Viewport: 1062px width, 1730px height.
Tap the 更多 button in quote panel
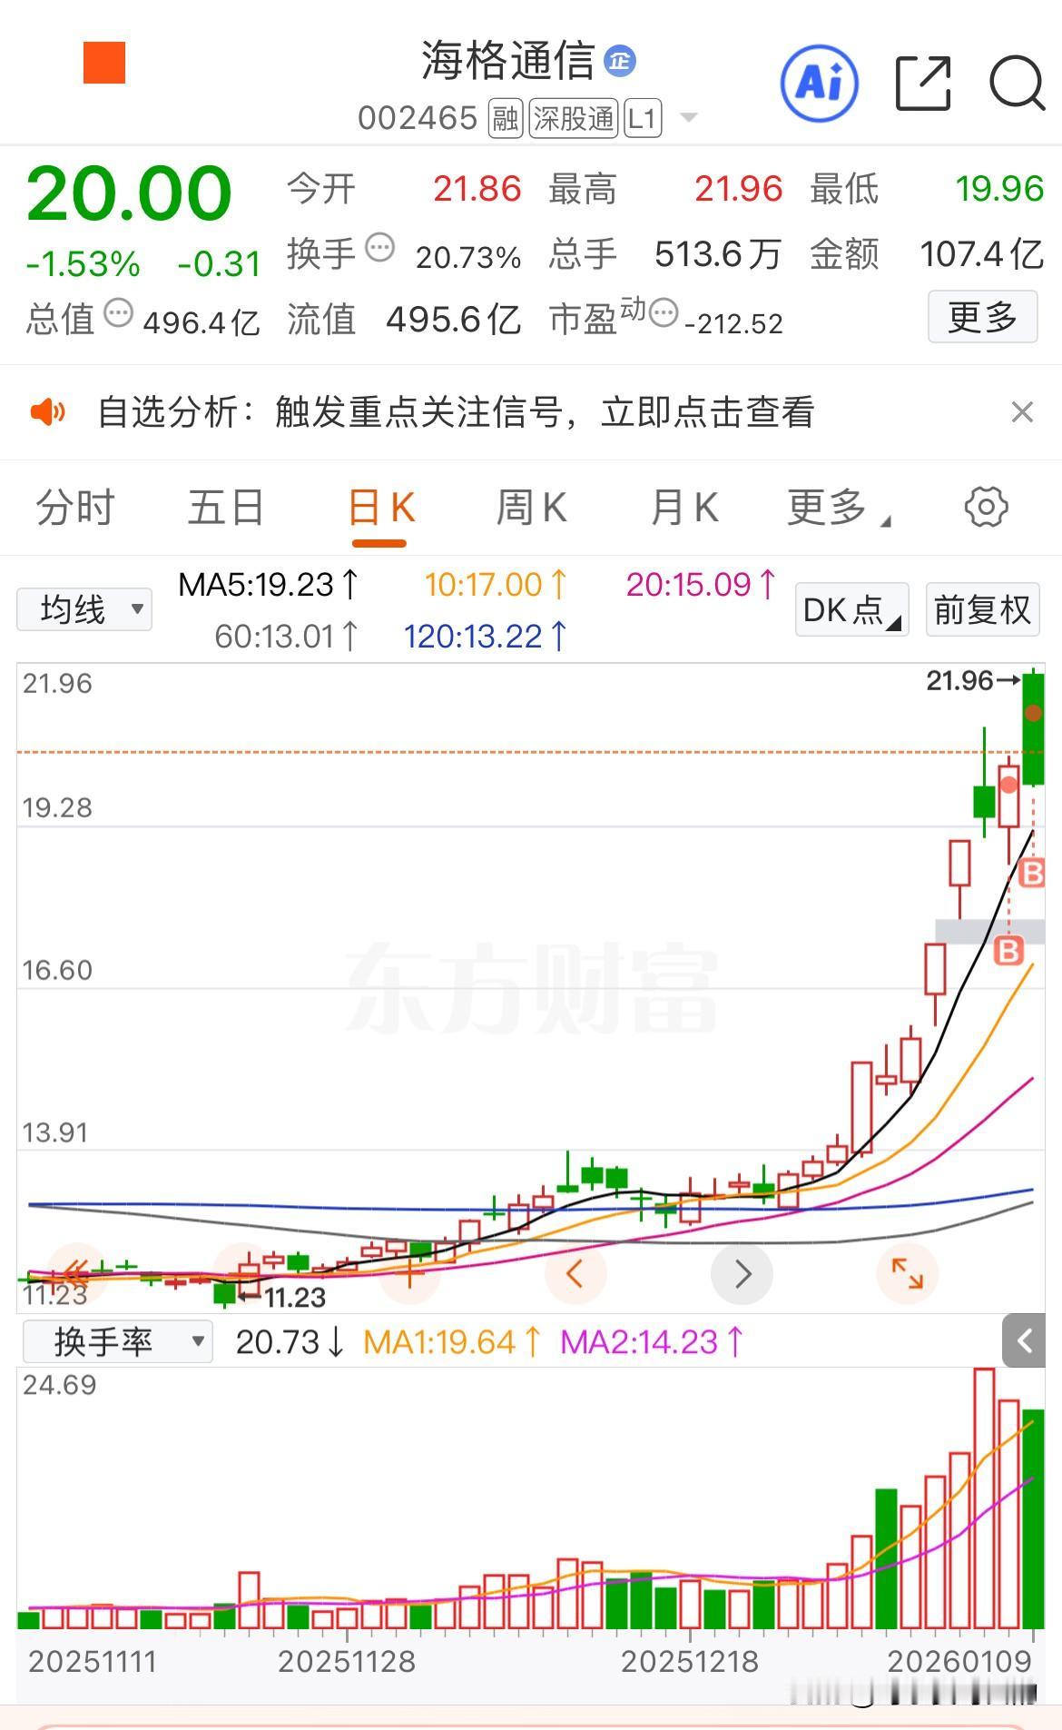pyautogui.click(x=982, y=317)
